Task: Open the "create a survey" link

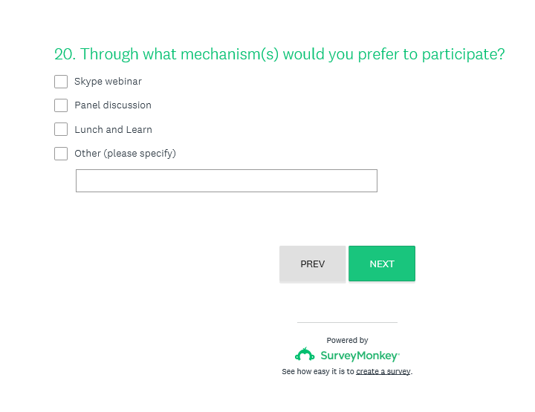Action: [383, 371]
